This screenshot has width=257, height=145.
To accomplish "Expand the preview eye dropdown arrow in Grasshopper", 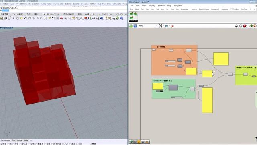I will coord(169,26).
